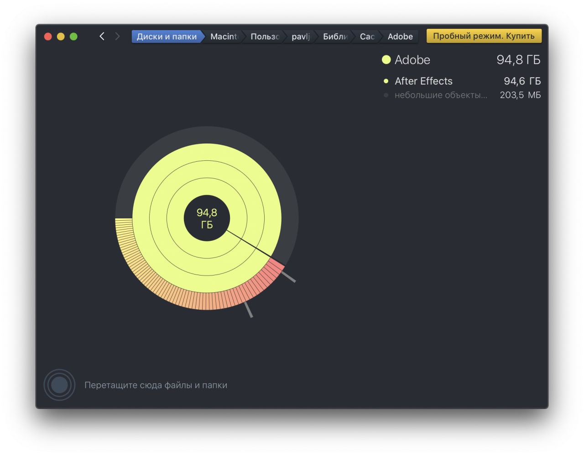Jump to the Macint breadcrumb segment
Screen dimensions: 584x456
point(224,37)
